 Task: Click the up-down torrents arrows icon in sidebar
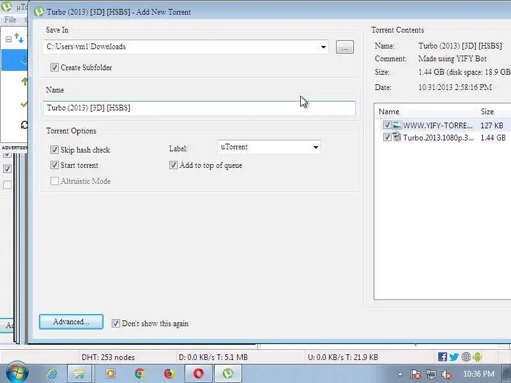tap(19, 38)
